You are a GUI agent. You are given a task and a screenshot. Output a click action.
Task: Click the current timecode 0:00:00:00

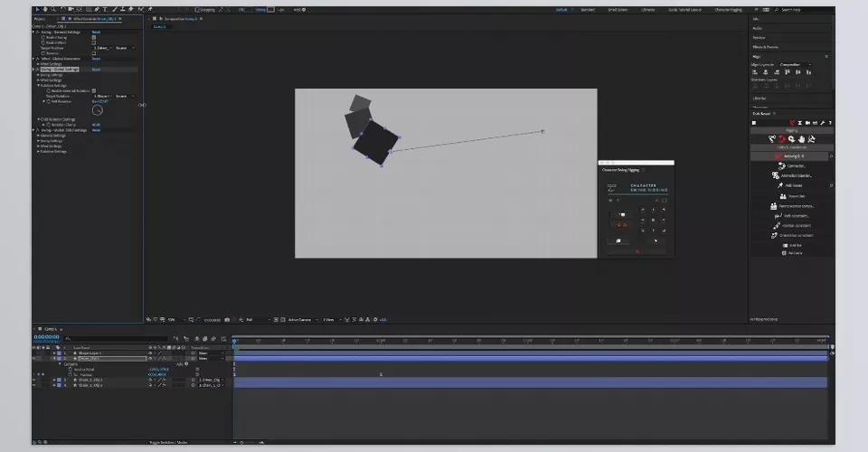46,337
